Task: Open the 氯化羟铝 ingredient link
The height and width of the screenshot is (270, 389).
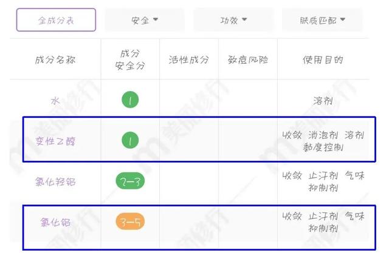Action: pyautogui.click(x=55, y=181)
